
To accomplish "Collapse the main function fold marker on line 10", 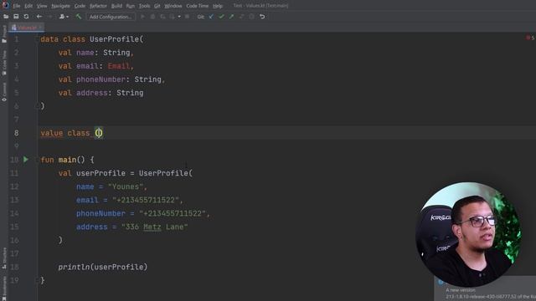I will pos(37,160).
